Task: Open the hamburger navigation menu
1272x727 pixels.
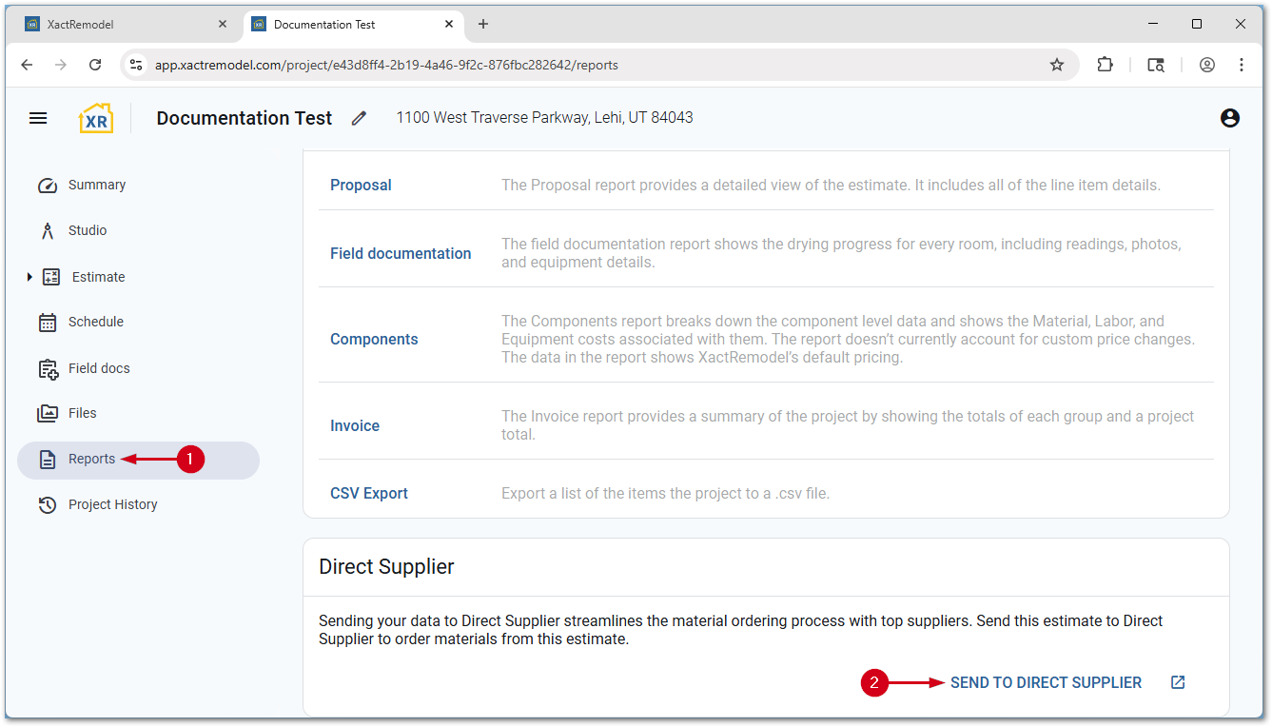Action: click(x=38, y=118)
